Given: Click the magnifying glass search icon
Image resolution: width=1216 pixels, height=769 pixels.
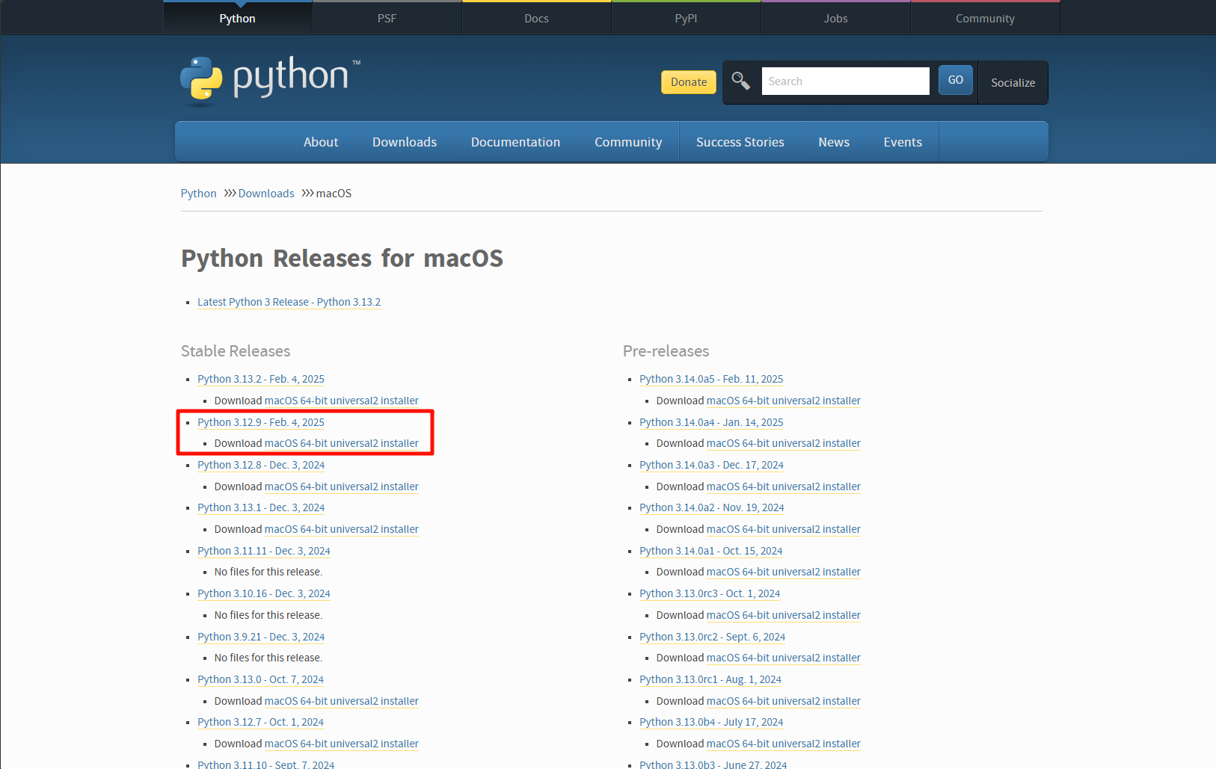Looking at the screenshot, I should pyautogui.click(x=740, y=81).
